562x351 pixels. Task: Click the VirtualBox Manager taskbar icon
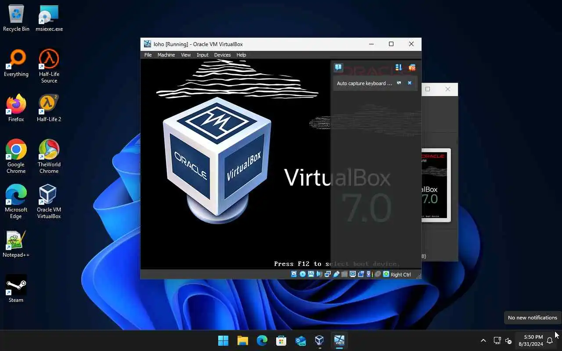pyautogui.click(x=320, y=340)
